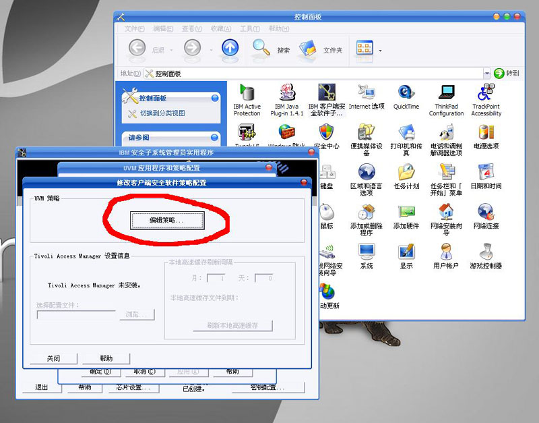Click the forward arrow toolbar button

pyautogui.click(x=192, y=48)
